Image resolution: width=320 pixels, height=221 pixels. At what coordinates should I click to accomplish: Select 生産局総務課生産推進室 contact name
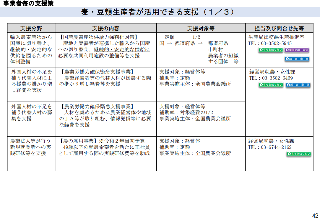(x=276, y=37)
